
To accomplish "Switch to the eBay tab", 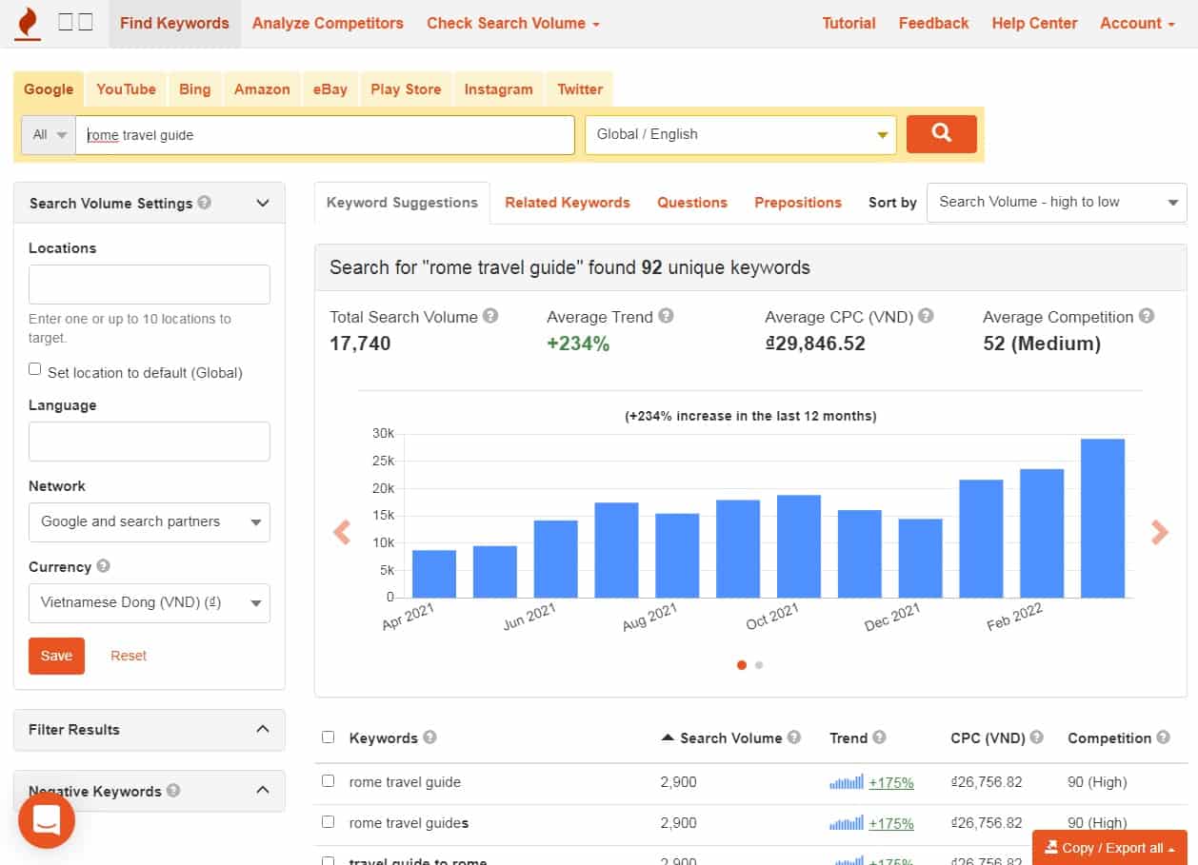I will 329,88.
